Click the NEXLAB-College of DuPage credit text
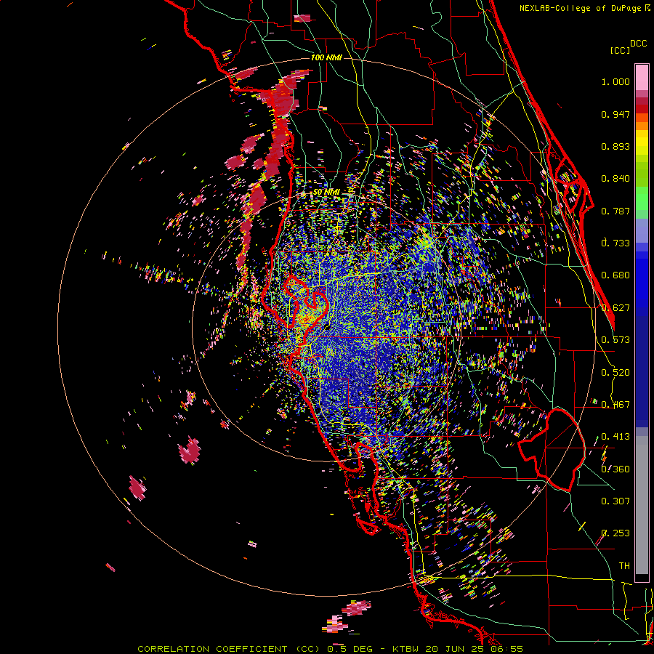 click(x=580, y=8)
